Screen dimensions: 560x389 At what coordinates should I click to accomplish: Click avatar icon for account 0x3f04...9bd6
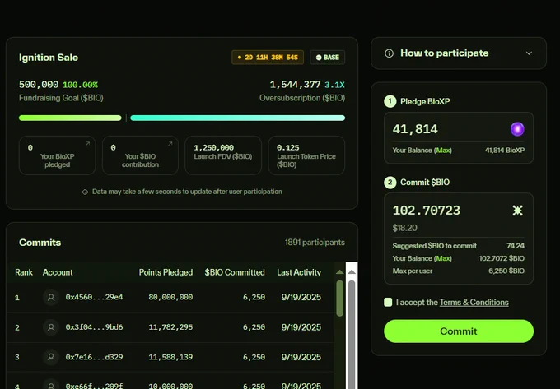click(51, 327)
